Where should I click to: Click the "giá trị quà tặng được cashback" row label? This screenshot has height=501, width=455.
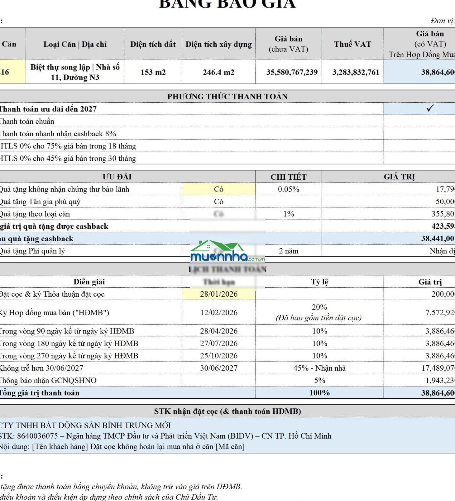54,226
